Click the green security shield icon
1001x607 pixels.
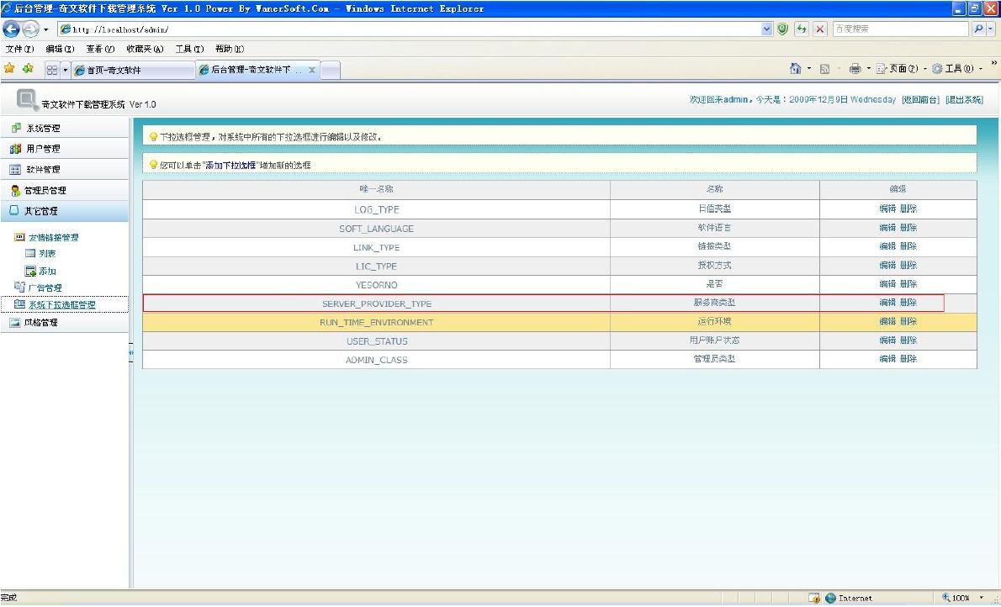click(782, 29)
